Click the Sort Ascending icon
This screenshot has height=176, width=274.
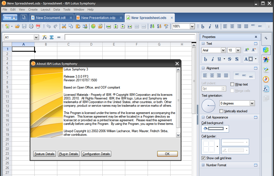click(x=152, y=26)
